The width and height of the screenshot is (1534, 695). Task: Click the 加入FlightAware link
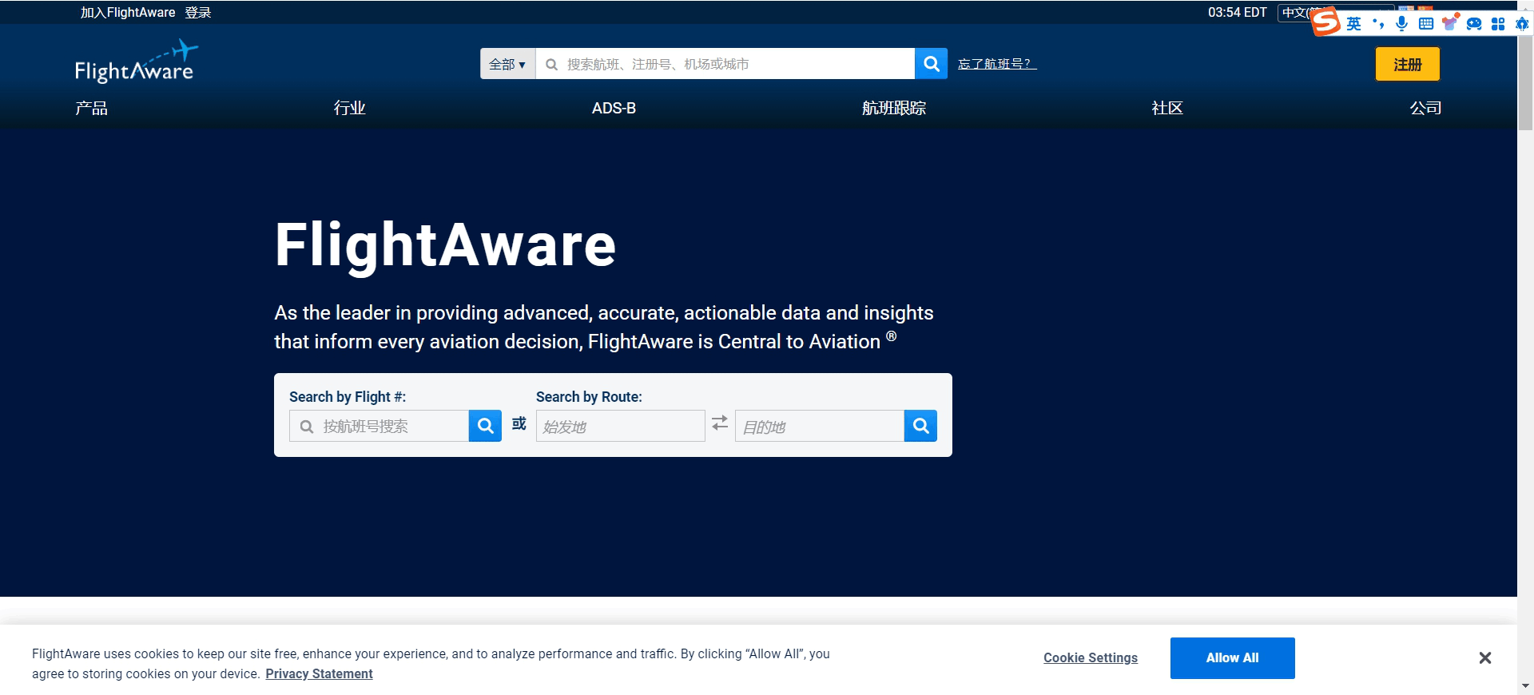(x=128, y=12)
